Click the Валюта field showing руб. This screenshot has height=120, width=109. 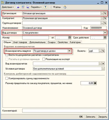94,51
